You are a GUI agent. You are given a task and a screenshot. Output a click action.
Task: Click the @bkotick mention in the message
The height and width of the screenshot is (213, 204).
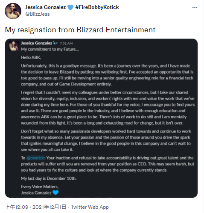click(x=35, y=158)
